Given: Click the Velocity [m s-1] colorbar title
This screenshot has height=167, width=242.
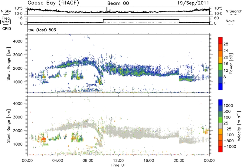Looking at the screenshot, I should coord(239,126).
